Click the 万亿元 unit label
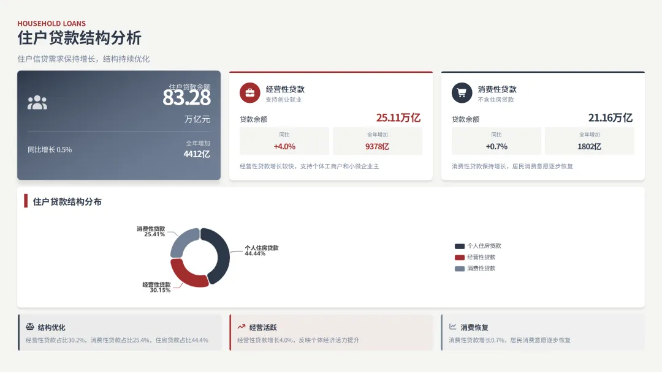Viewport: 662px width, 372px height. tap(197, 119)
